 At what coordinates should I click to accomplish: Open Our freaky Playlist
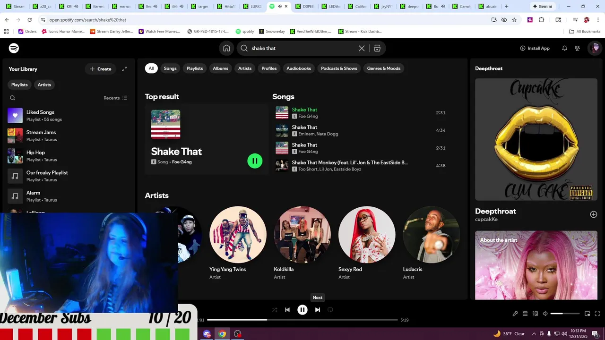tap(68, 176)
